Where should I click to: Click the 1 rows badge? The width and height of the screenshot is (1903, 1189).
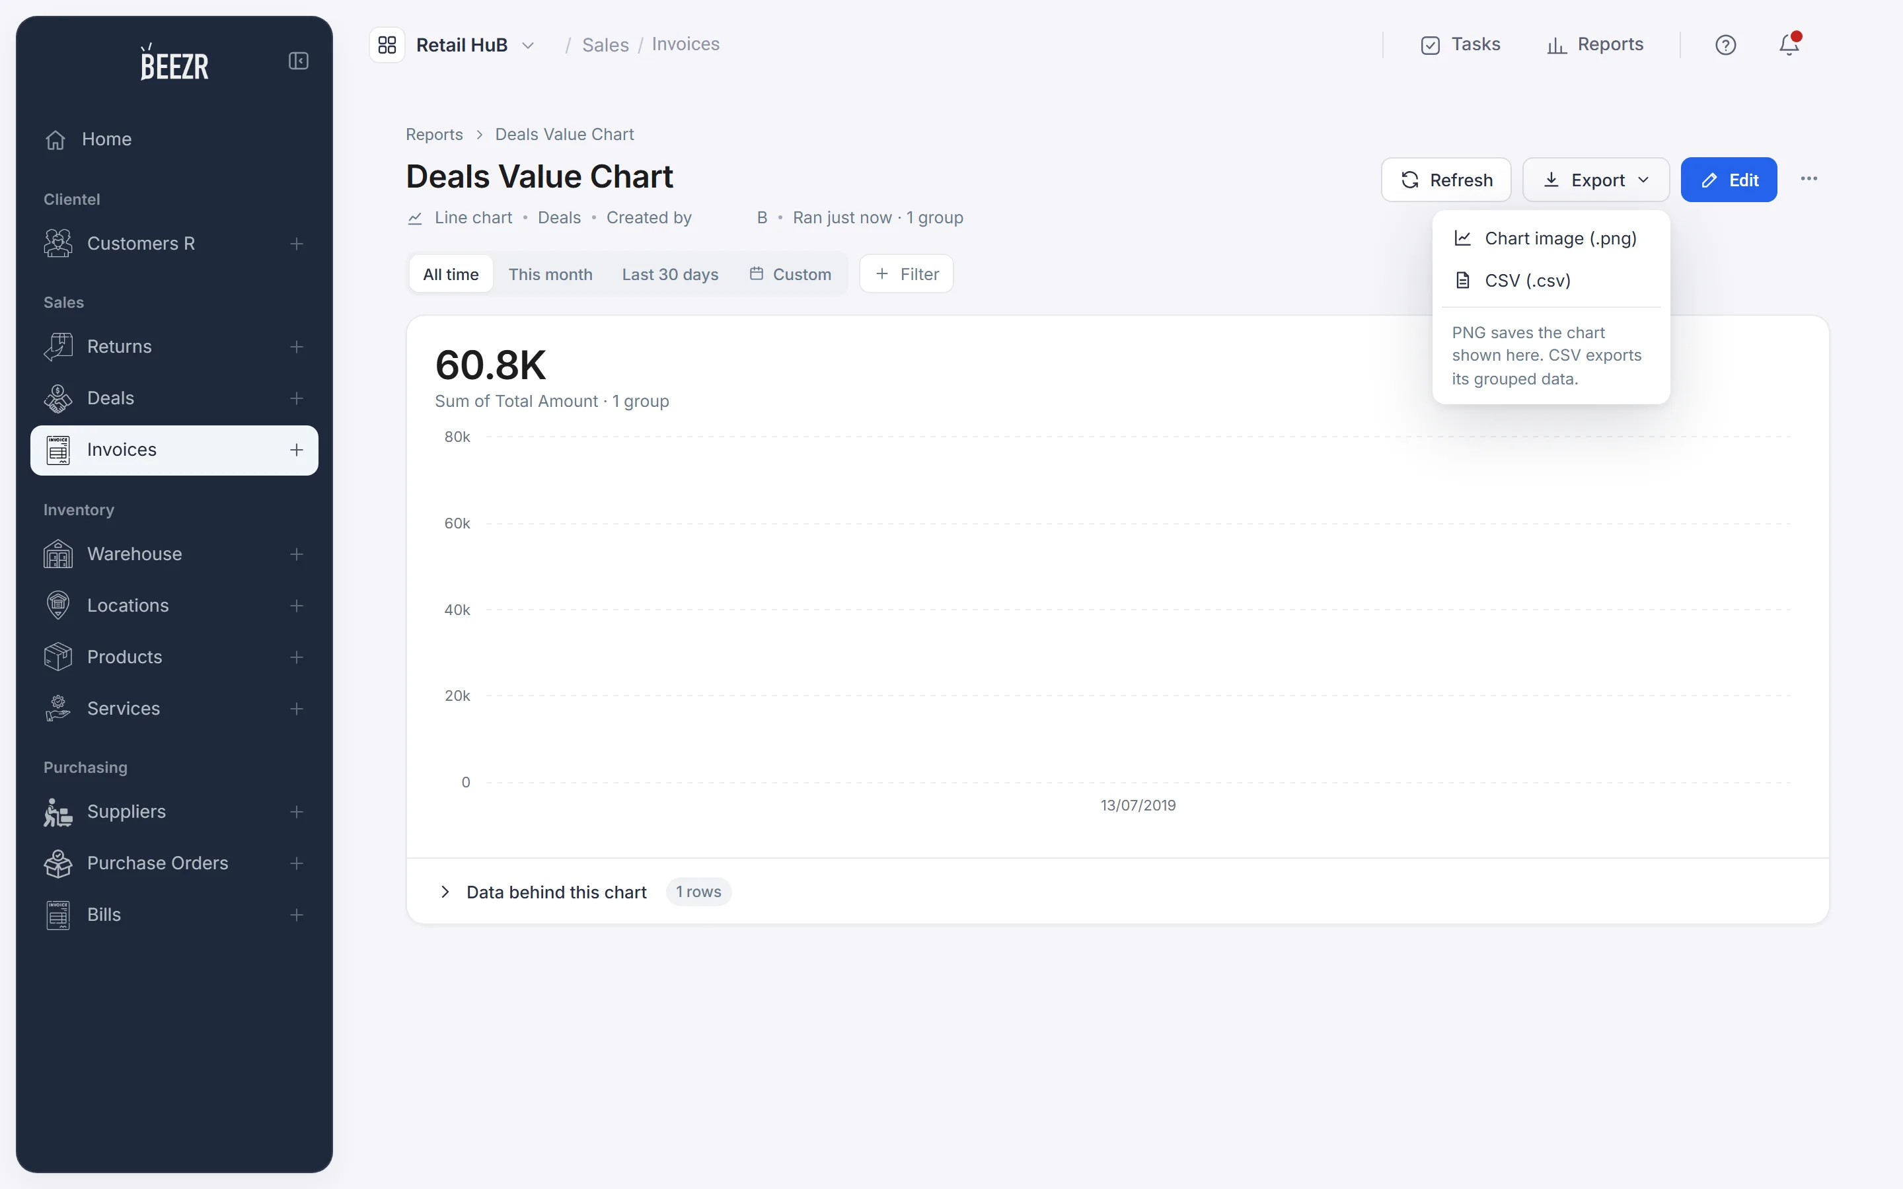[698, 892]
